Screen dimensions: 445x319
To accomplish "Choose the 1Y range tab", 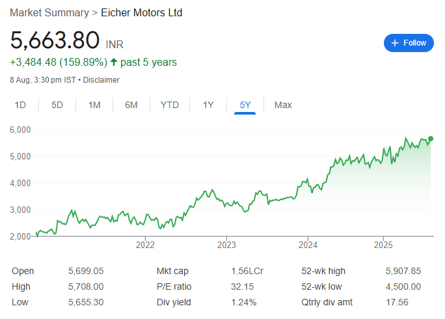I will coord(208,105).
